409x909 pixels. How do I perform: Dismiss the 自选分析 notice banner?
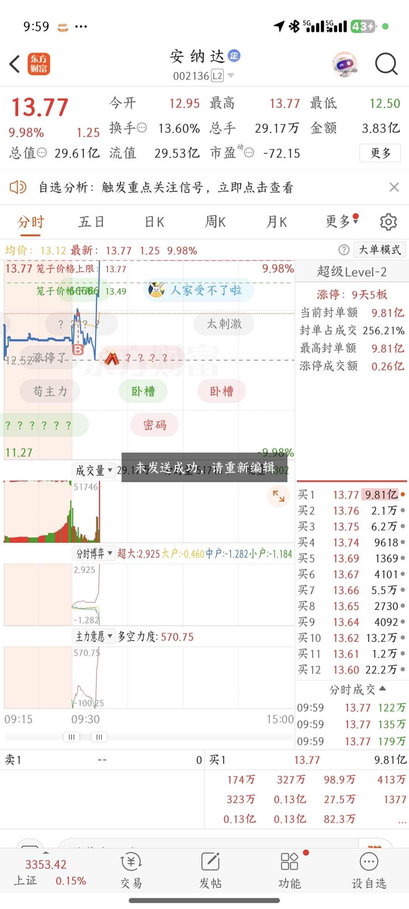point(394,187)
